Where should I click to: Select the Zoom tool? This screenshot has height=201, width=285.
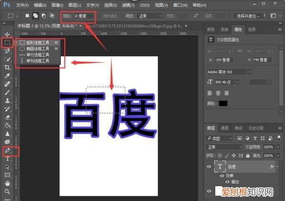(x=7, y=191)
